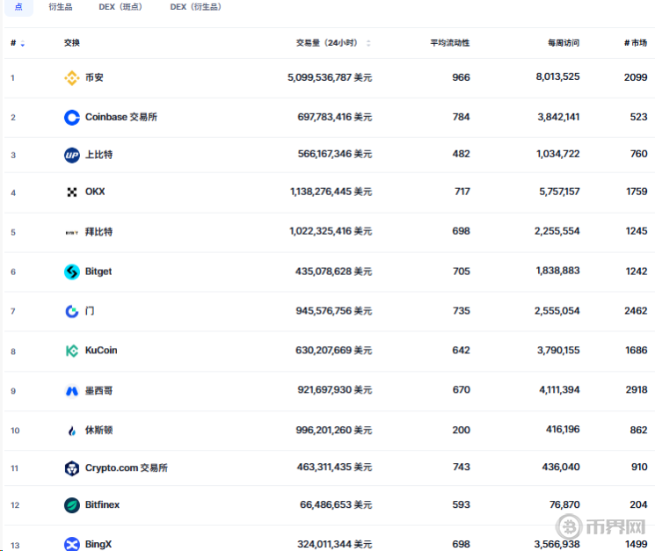Screen dimensions: 655x551
Task: Click volume 945,576,756 美元
Action: (x=334, y=311)
